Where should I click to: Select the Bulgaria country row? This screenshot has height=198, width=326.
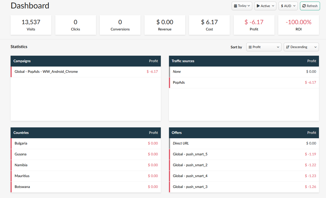[x=21, y=143]
